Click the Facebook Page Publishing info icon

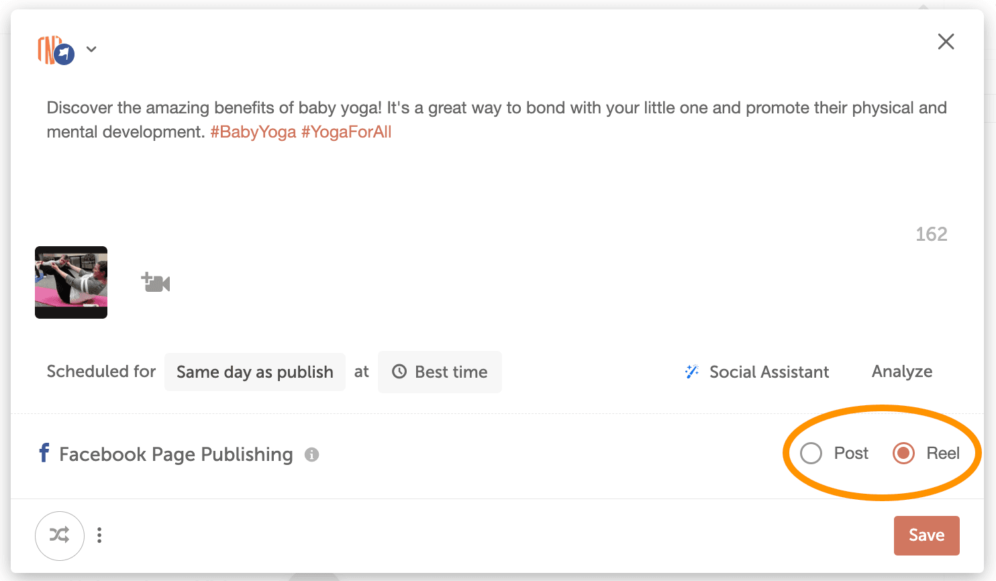[x=311, y=455]
